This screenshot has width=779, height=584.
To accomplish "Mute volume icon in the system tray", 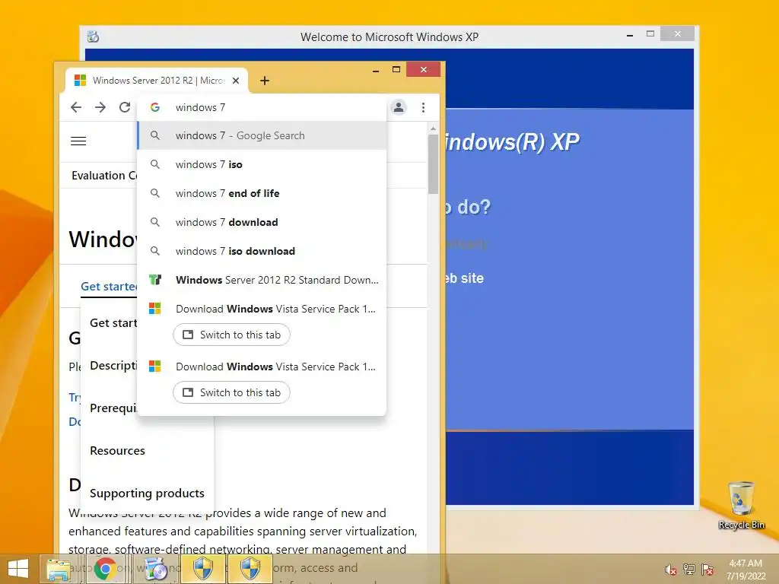I will pos(670,570).
